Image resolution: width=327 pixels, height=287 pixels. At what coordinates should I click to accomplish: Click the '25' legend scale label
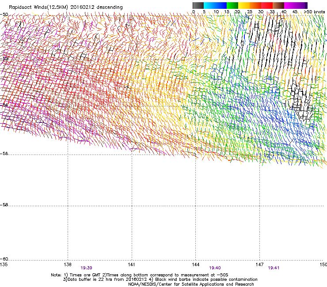250,12
